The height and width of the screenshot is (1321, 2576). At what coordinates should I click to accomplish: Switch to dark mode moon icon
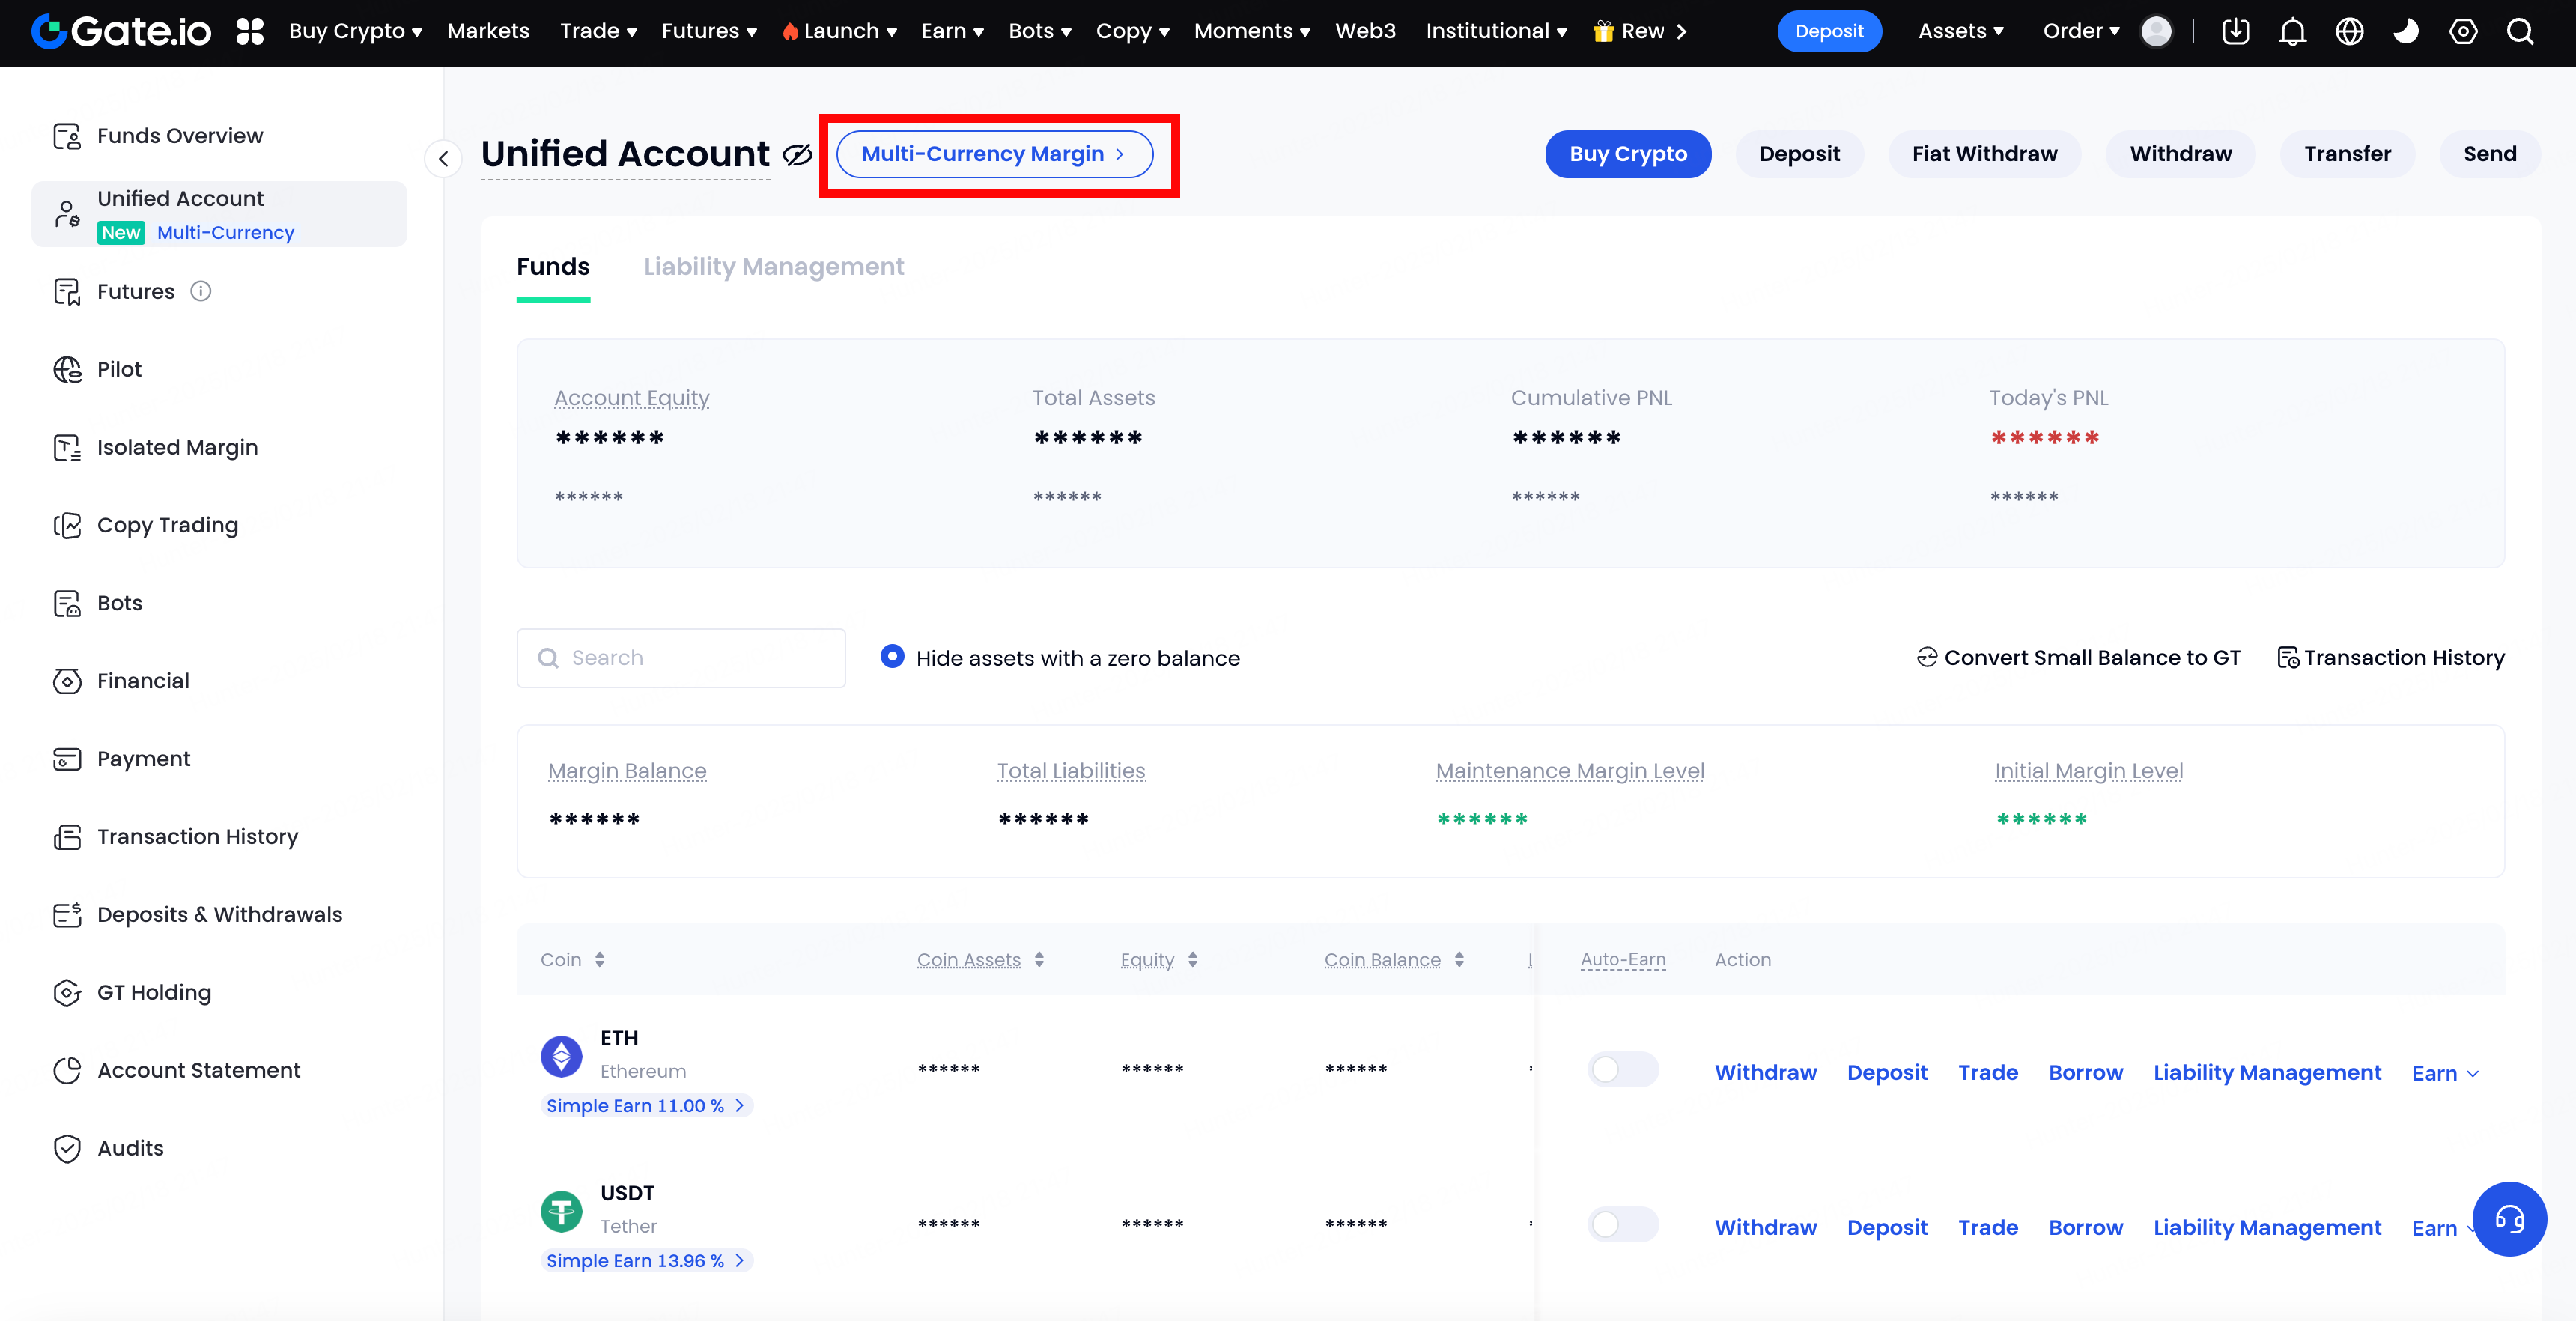tap(2406, 32)
